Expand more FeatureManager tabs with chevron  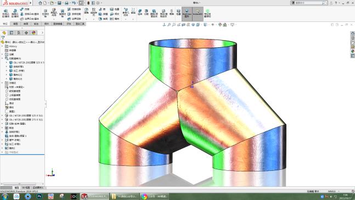[42, 33]
